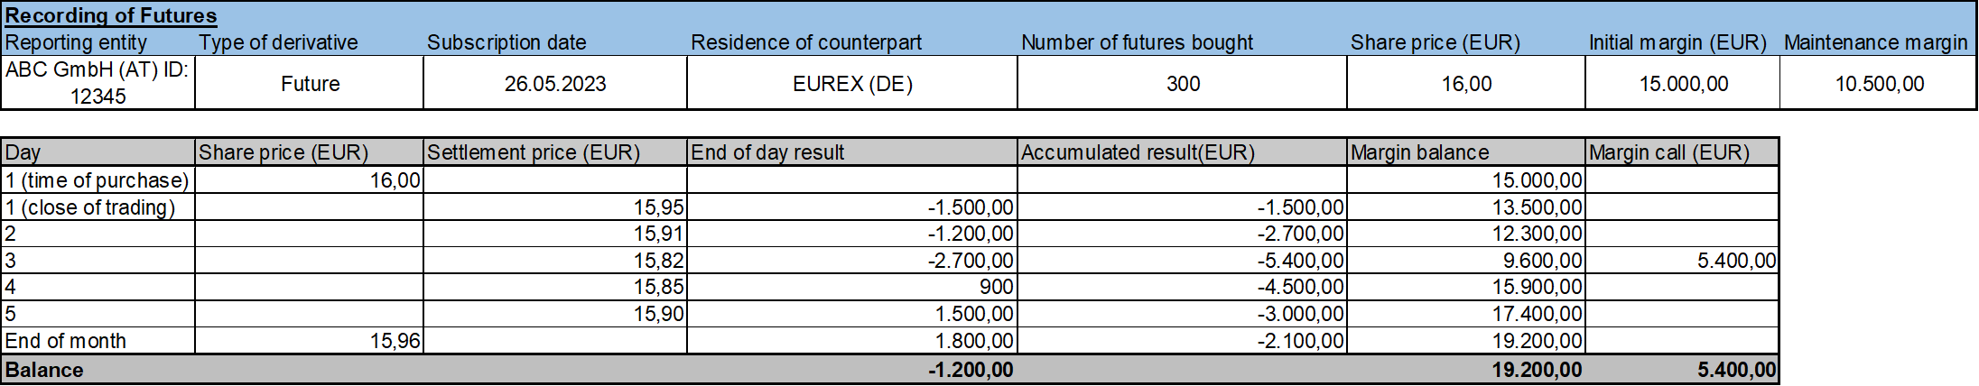The width and height of the screenshot is (1979, 386).
Task: Click the settlement price 15,82 cell
Action: coord(658,261)
